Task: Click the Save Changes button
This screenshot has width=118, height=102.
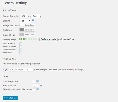Action: click(10, 98)
